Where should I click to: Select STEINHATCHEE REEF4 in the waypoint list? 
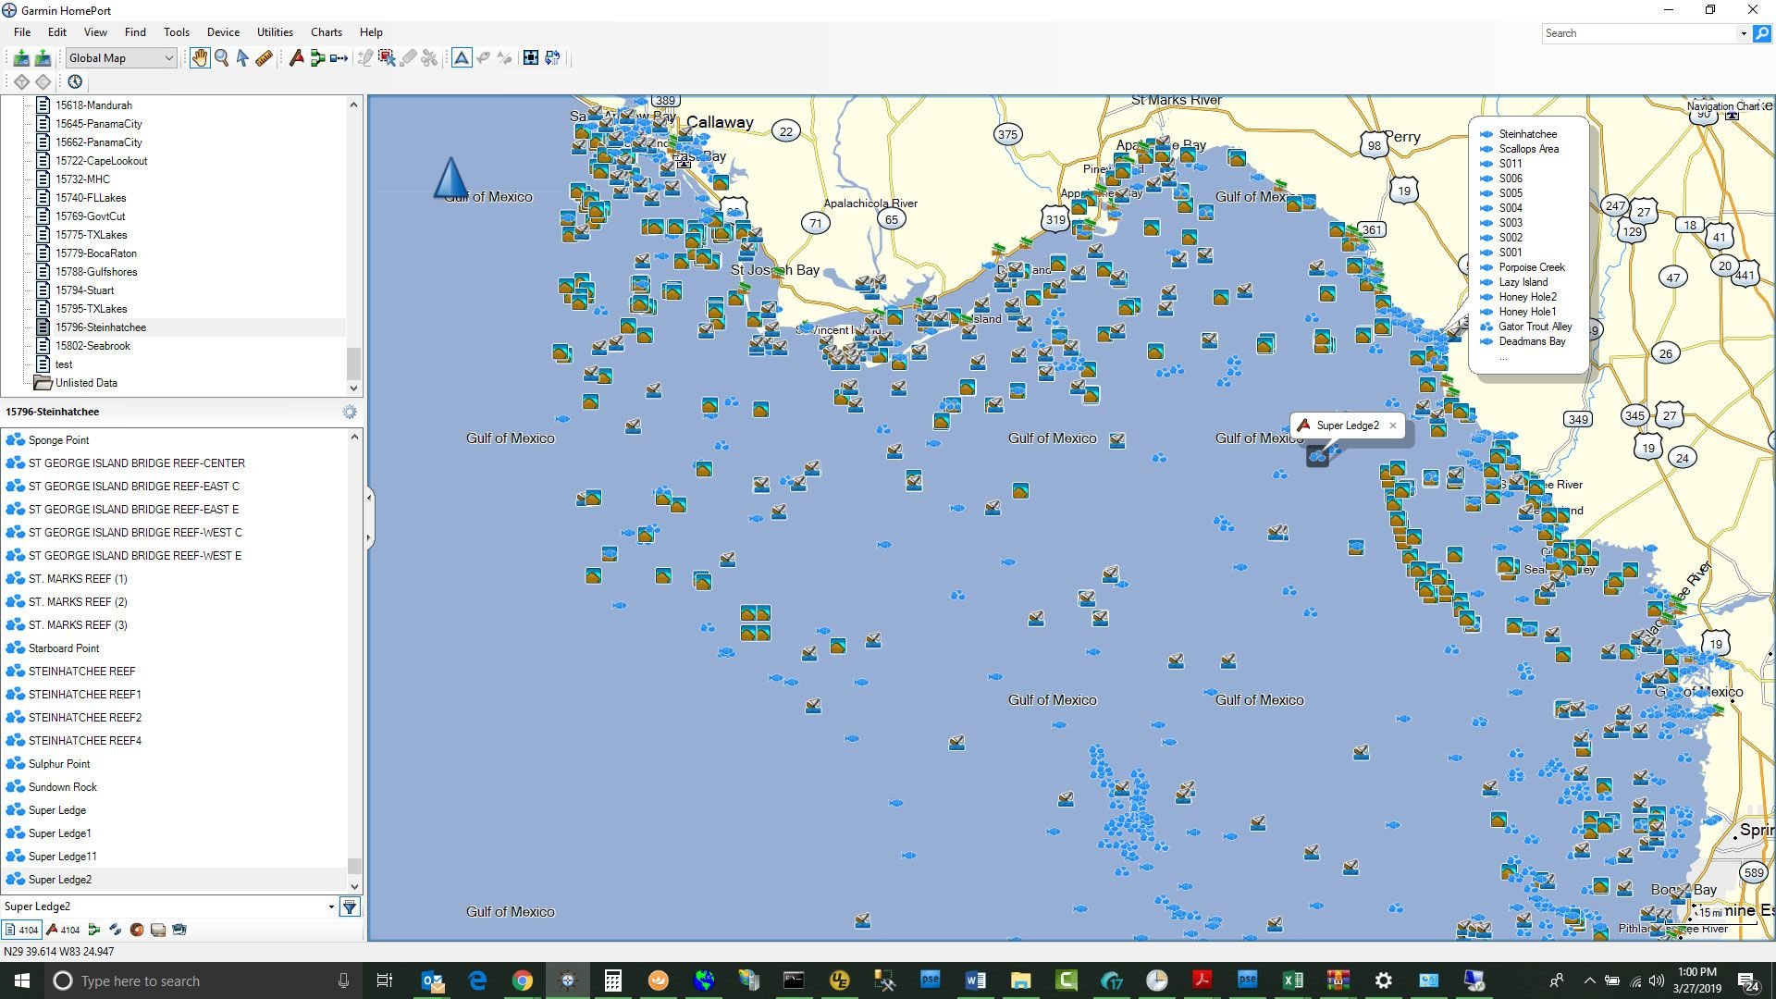174,741
